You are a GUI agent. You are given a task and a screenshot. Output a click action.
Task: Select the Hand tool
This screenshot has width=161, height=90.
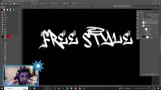tap(5, 58)
